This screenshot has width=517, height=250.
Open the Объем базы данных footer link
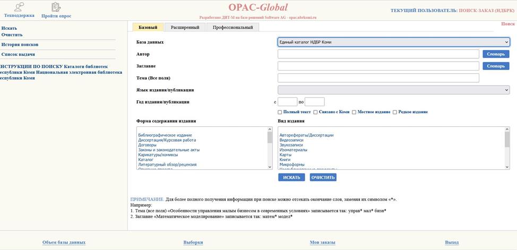[x=64, y=243]
